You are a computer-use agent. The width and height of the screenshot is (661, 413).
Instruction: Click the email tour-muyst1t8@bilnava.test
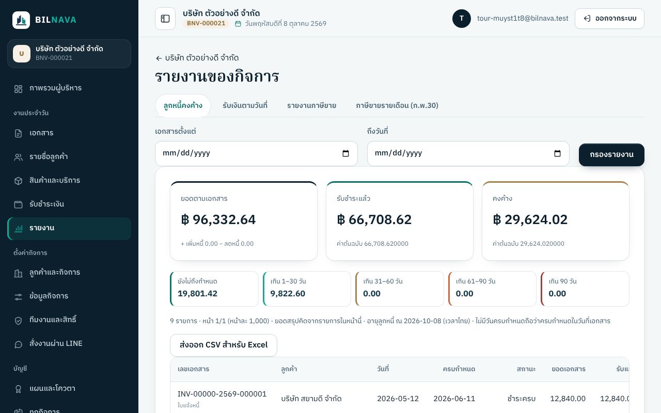click(523, 19)
